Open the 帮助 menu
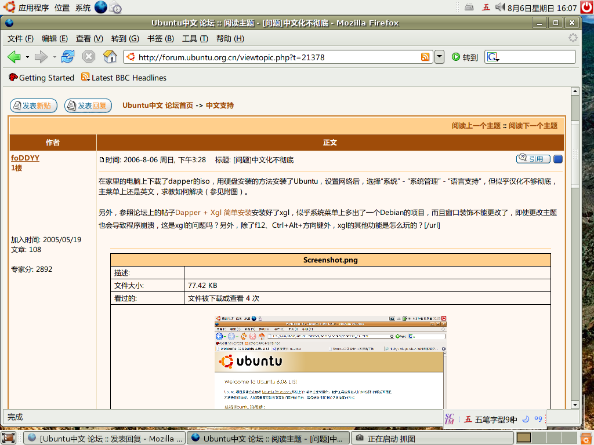594x445 pixels. pos(230,39)
